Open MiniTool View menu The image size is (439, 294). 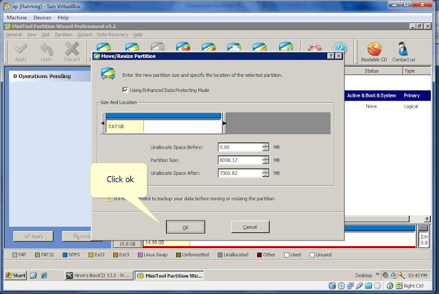pos(32,35)
